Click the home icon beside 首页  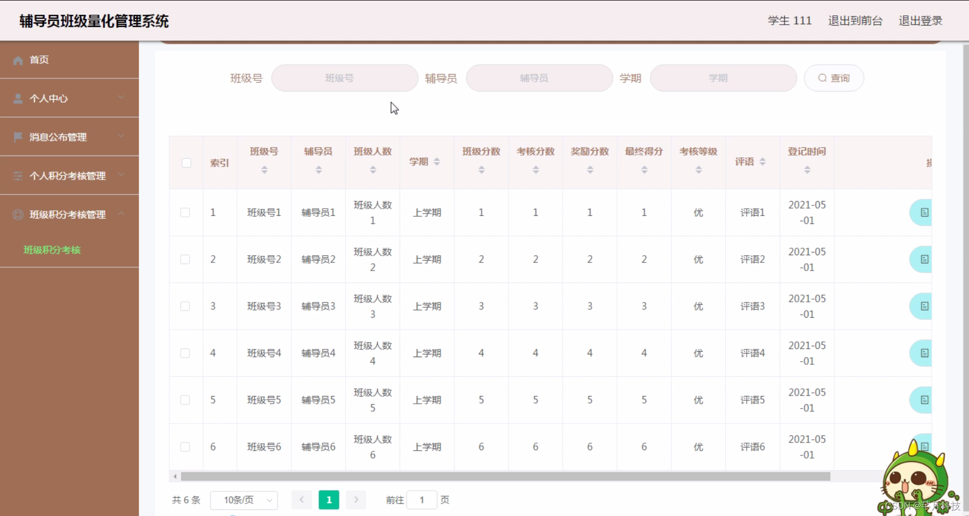(x=17, y=60)
